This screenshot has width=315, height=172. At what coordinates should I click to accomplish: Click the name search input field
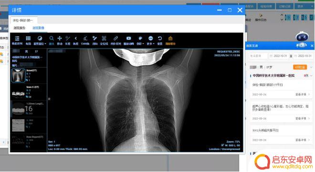[x=258, y=56]
